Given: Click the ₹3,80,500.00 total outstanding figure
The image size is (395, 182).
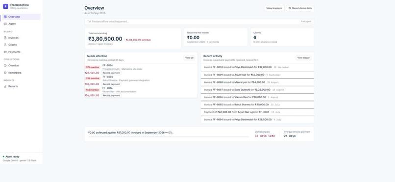Looking at the screenshot, I should click(x=105, y=39).
